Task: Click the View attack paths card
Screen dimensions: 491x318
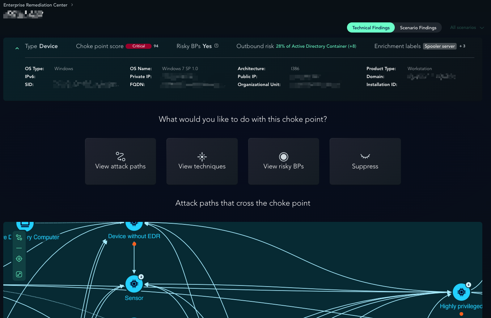Action: [x=120, y=161]
